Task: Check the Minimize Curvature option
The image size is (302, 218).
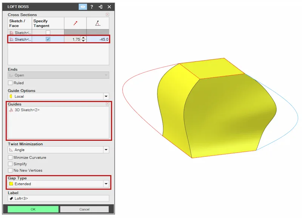Action: coord(10,157)
